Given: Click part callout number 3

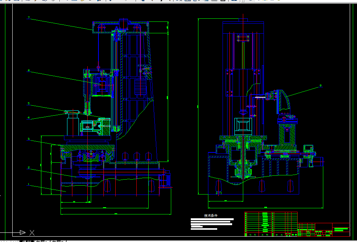Looking at the screenshot, I should pos(29,139).
